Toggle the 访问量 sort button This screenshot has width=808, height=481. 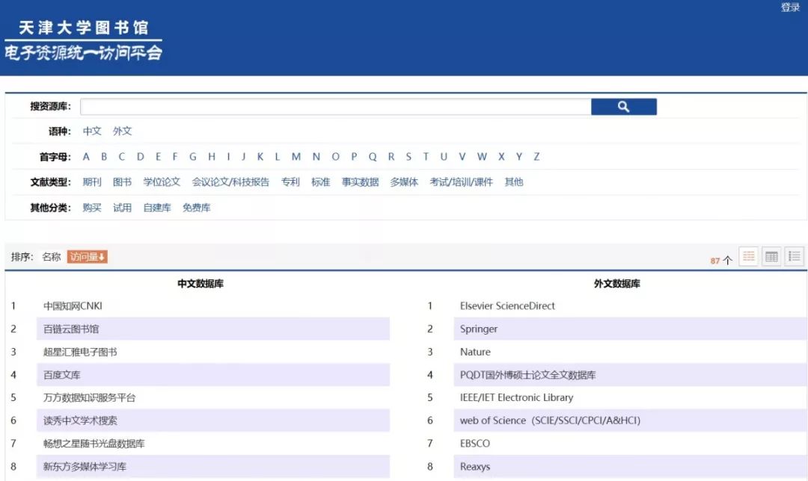pos(87,257)
